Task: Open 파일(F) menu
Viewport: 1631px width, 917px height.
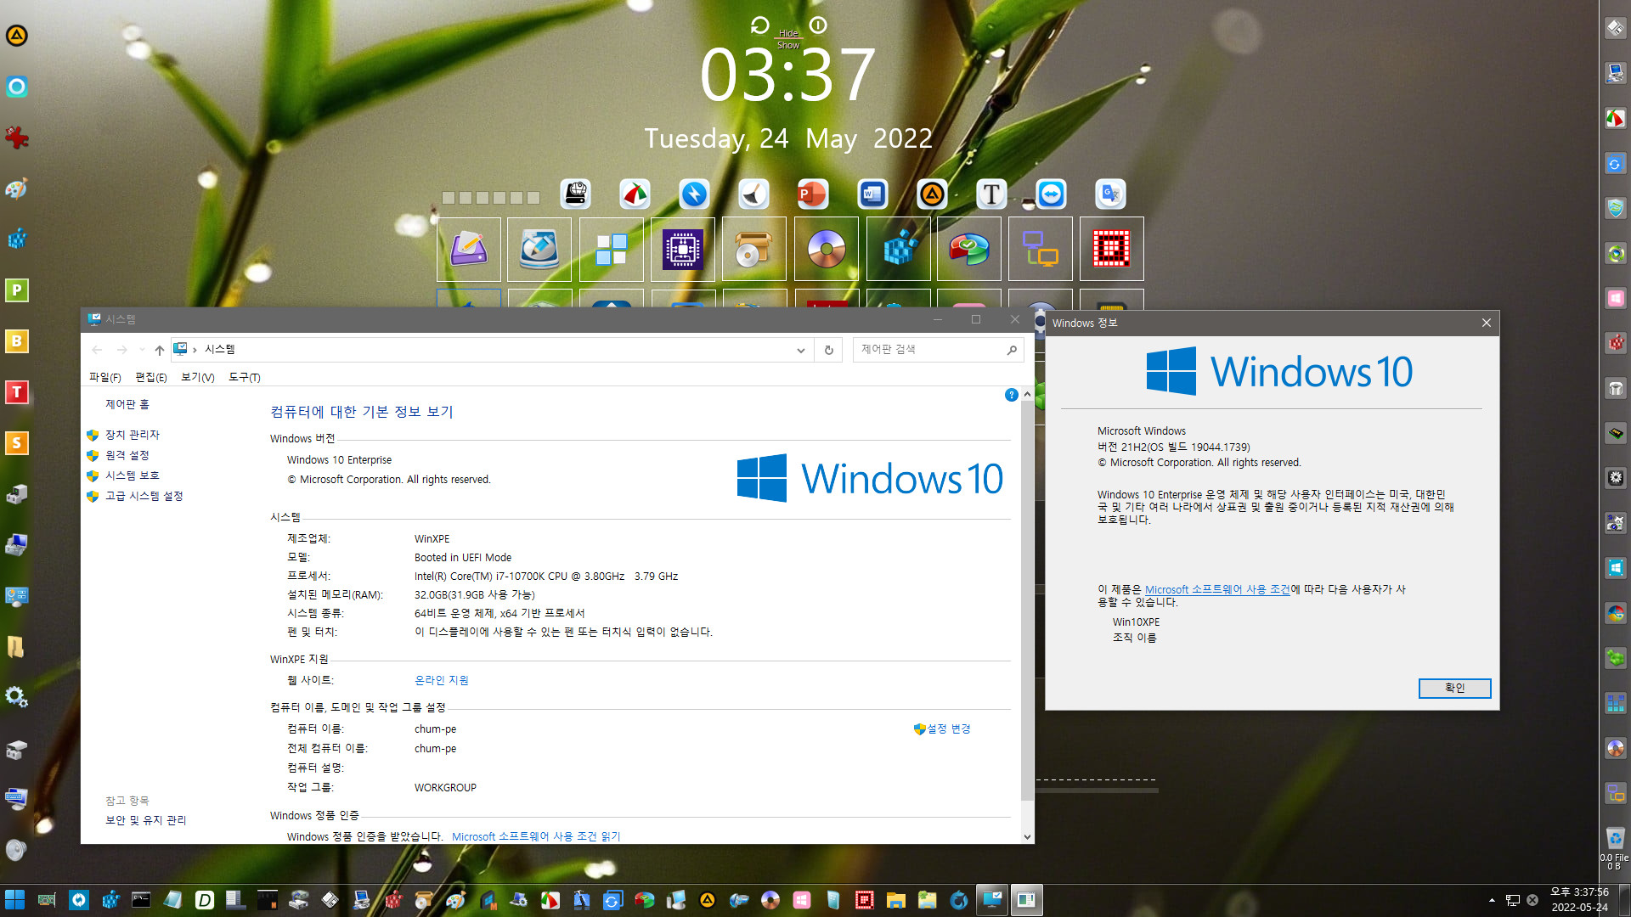Action: tap(104, 377)
